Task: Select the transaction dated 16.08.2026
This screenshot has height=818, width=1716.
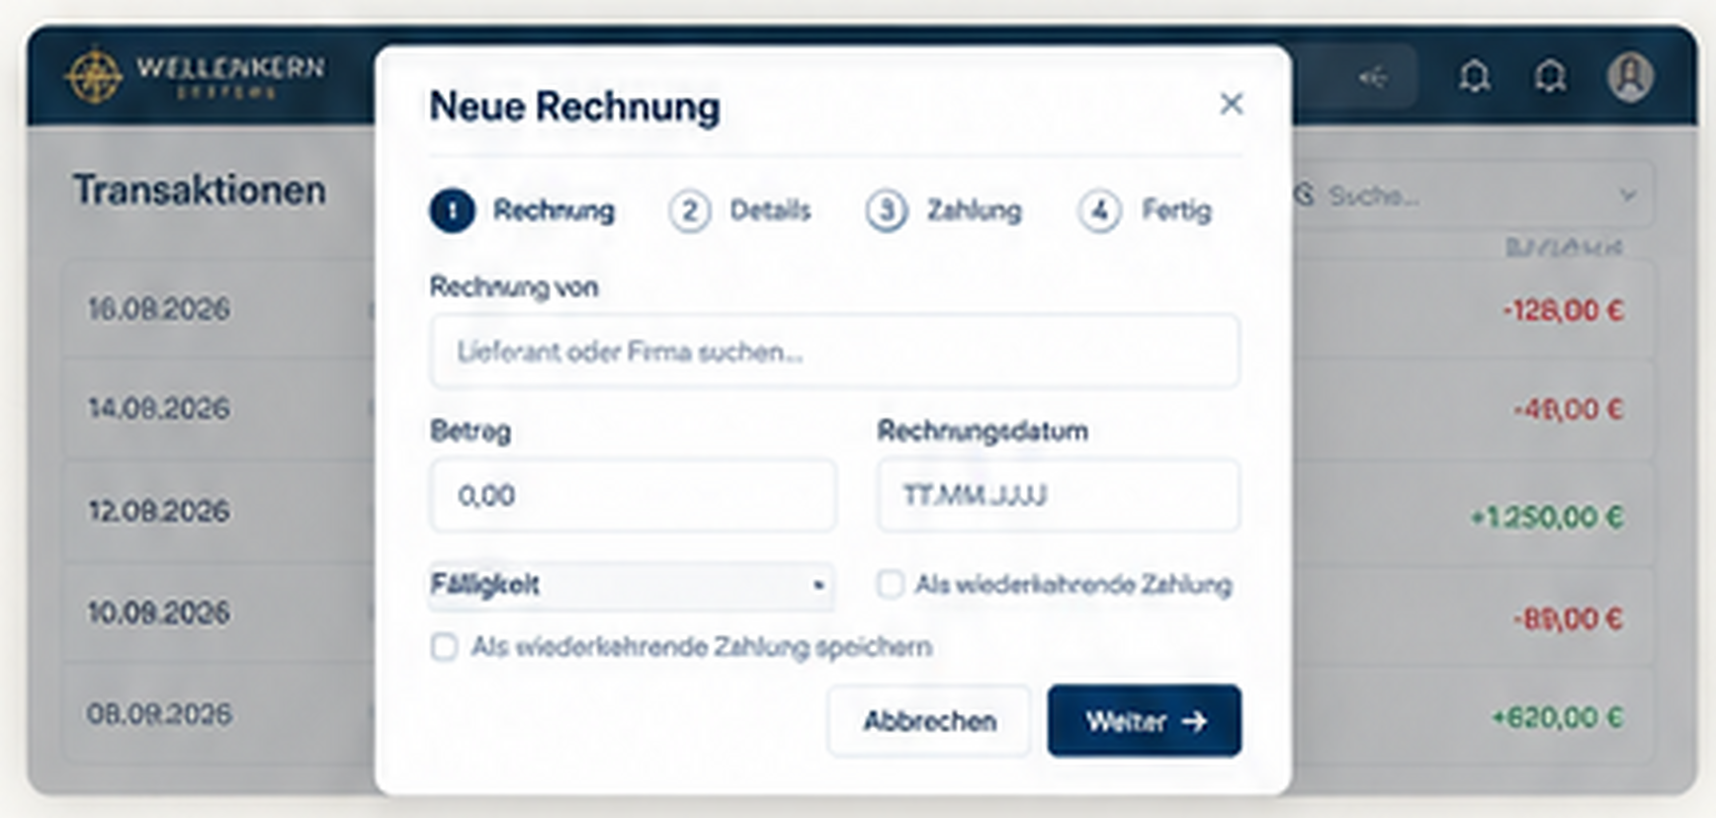Action: tap(159, 309)
